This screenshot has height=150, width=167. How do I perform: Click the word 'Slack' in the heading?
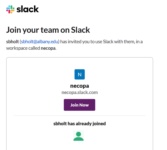pyautogui.click(x=81, y=30)
